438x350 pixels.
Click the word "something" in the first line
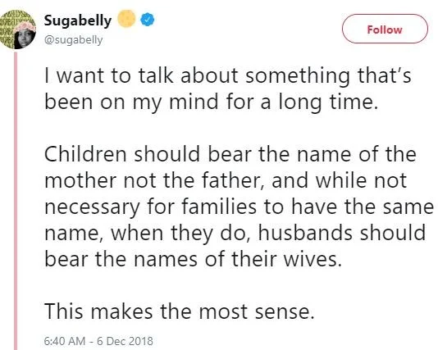tap(298, 76)
